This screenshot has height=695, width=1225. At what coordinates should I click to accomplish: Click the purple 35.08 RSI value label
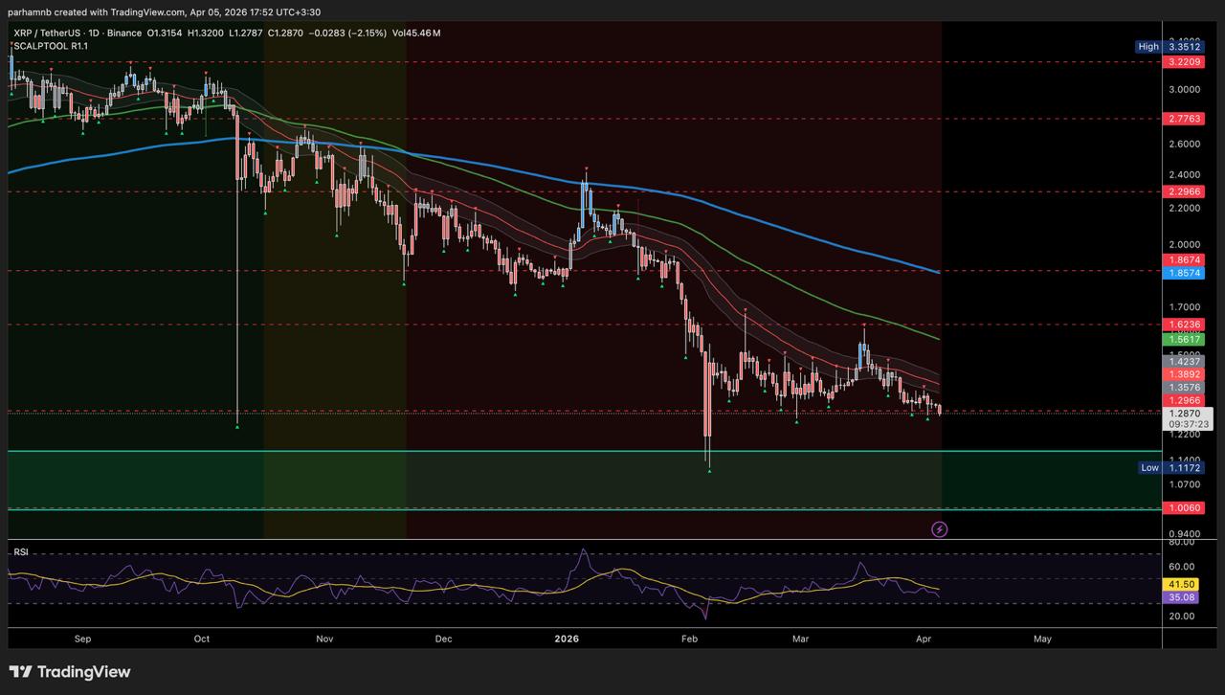click(1183, 597)
